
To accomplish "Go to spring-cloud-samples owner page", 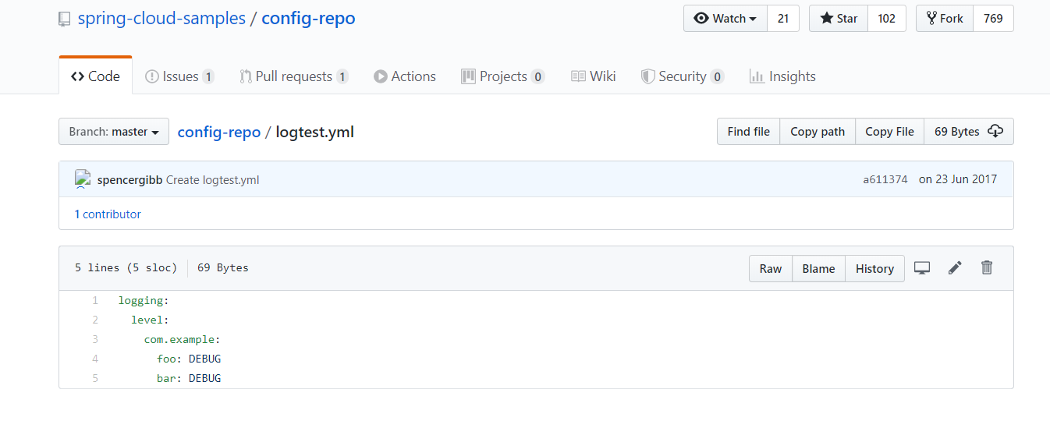I will (162, 19).
